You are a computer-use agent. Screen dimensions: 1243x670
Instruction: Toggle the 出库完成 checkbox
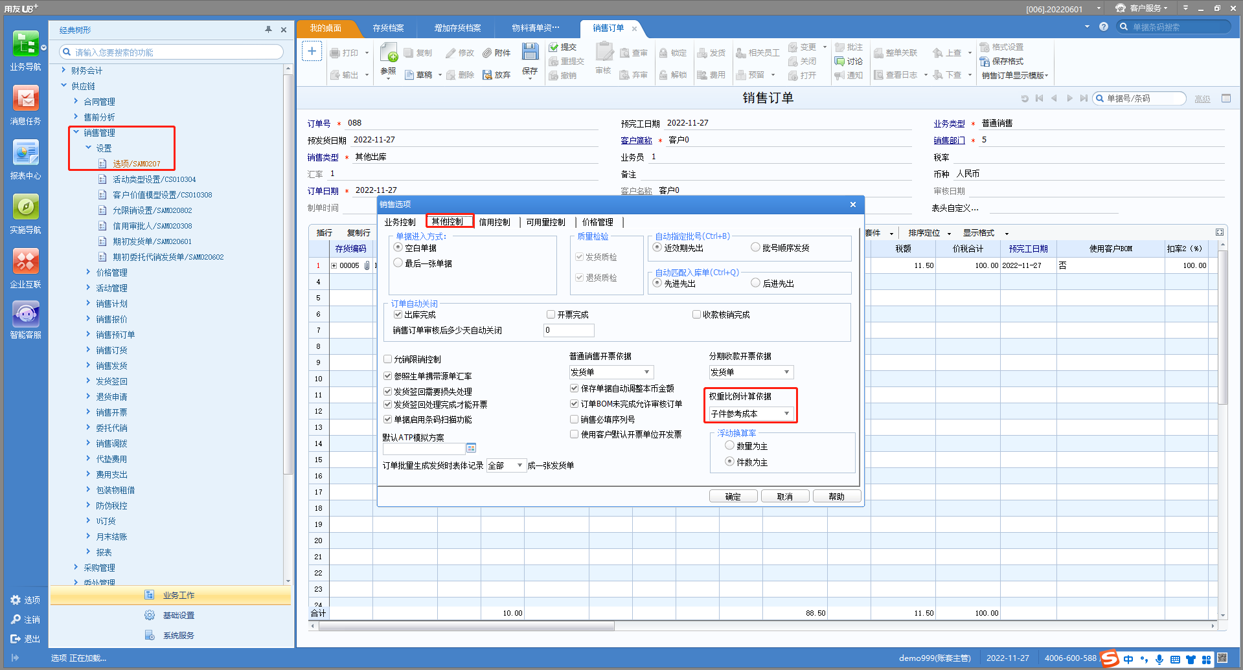point(398,315)
